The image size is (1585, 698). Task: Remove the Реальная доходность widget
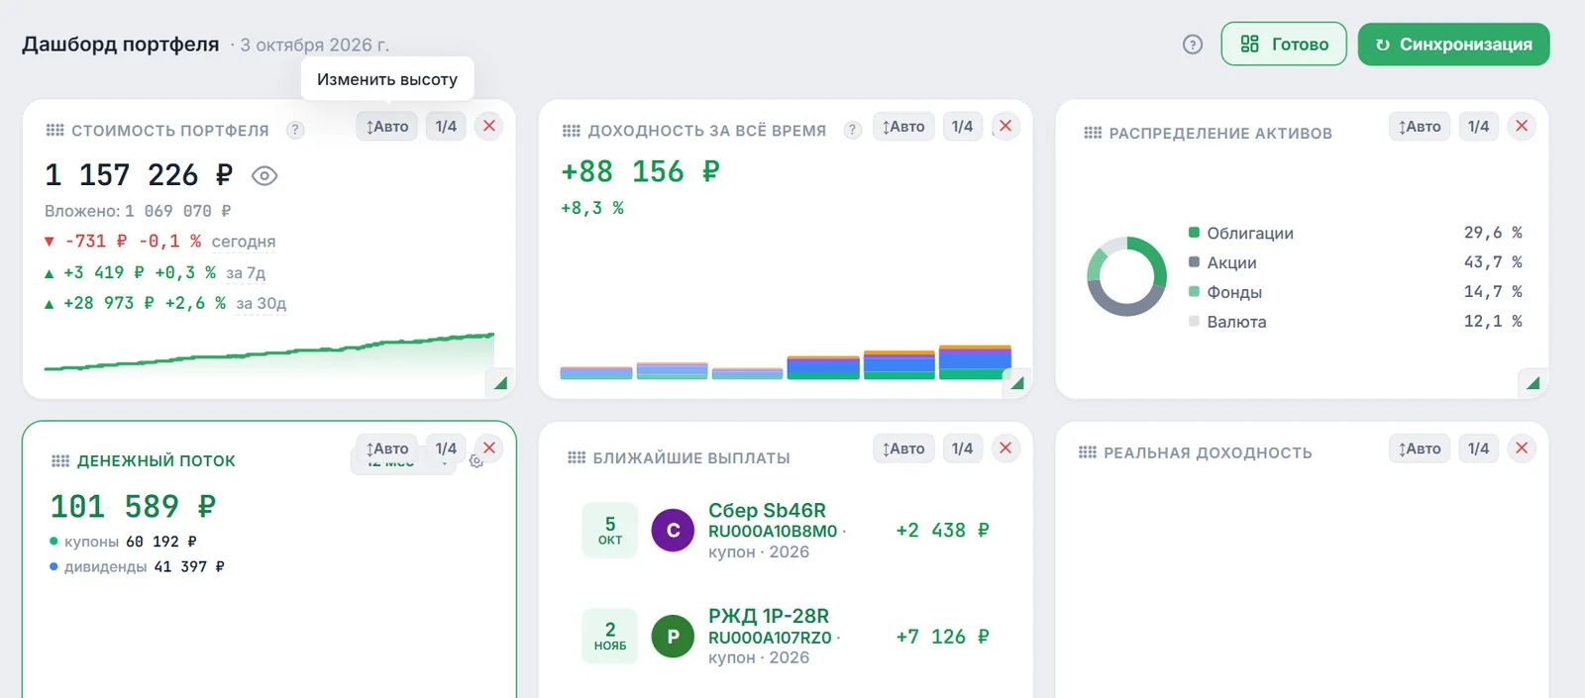pos(1522,448)
